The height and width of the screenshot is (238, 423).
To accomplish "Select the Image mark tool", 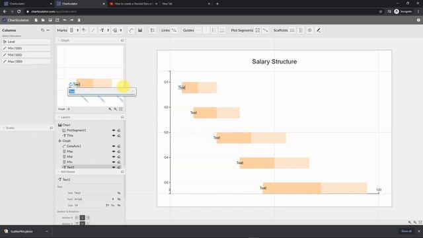I will point(140,30).
